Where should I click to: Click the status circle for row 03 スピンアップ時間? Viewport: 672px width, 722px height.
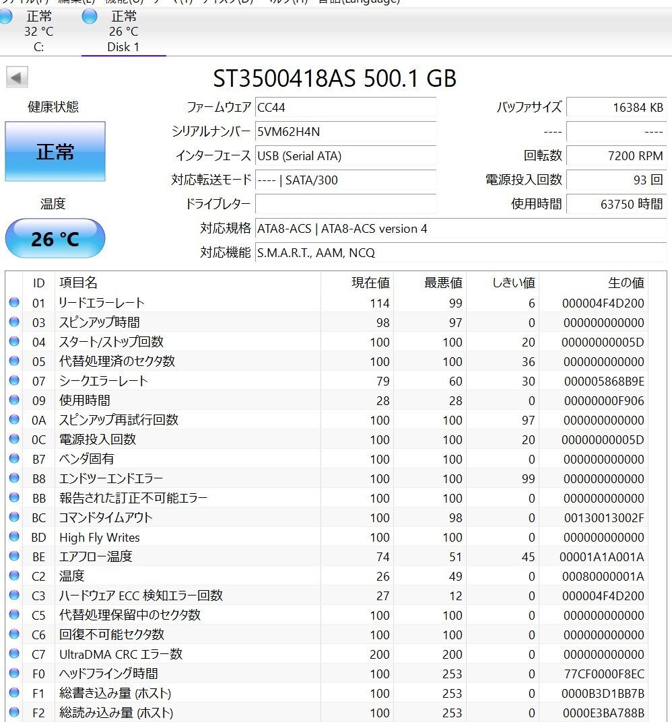click(14, 322)
